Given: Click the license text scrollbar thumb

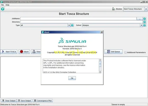Looking at the screenshot, I should pos(100,64).
